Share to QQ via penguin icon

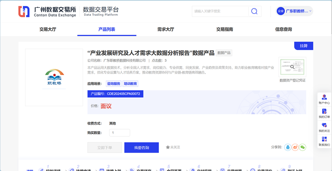click(x=288, y=147)
